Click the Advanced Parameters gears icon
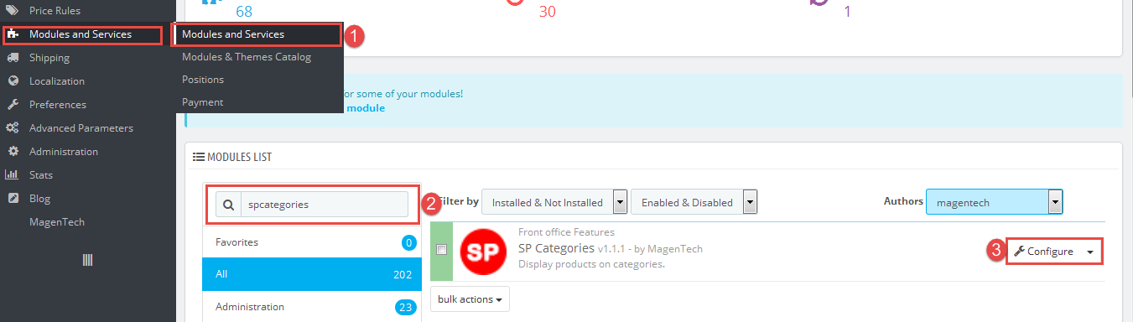Viewport: 1133px width, 322px height. click(13, 128)
